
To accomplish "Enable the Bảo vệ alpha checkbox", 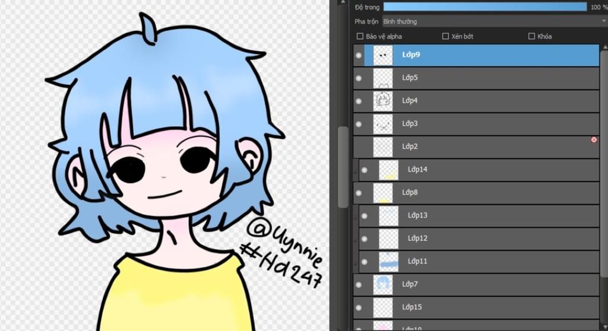I will click(360, 36).
